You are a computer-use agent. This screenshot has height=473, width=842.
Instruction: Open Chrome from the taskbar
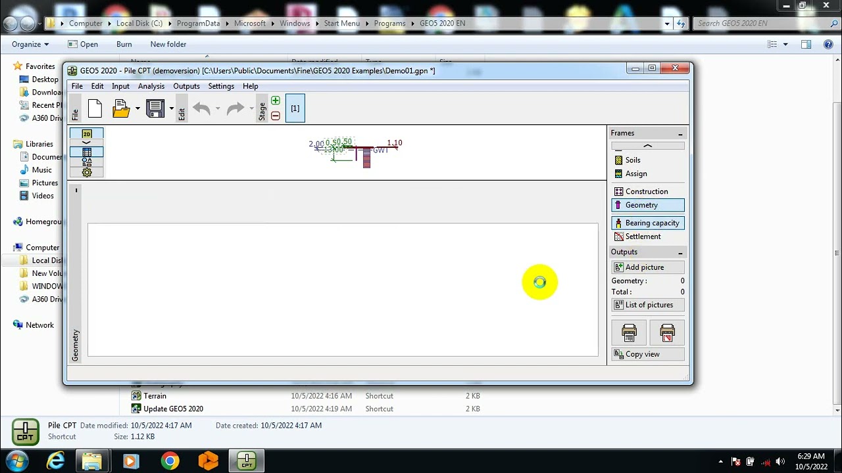pyautogui.click(x=170, y=461)
